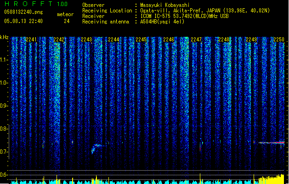289x184 pixels.
Task: Click the 2242 time marker
Action: 59,40
